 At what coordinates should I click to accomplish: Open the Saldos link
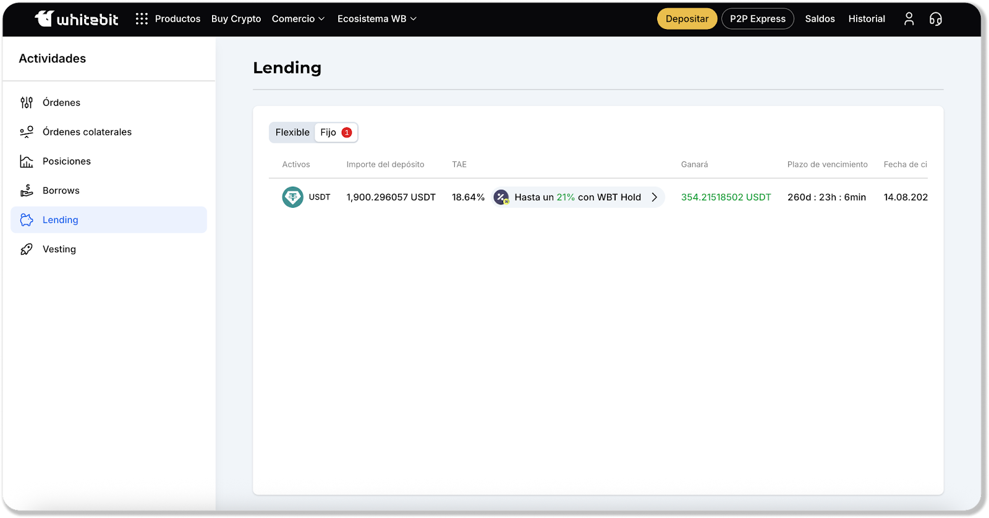(x=820, y=19)
